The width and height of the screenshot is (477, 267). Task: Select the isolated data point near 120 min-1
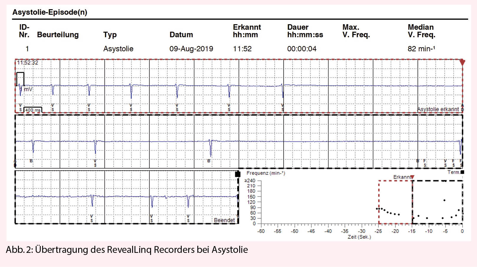[444, 200]
